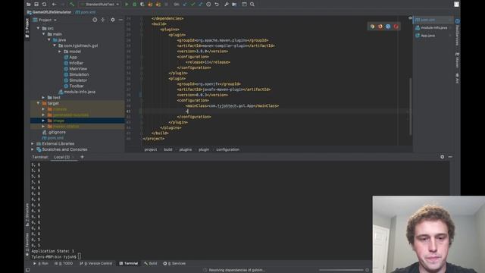Click the locate/scroll from source target icon

(x=95, y=20)
